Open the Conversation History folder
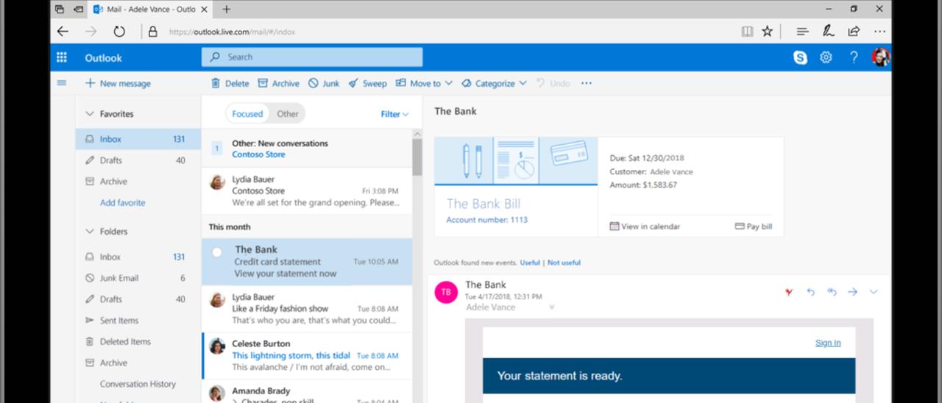The width and height of the screenshot is (942, 403). point(138,384)
